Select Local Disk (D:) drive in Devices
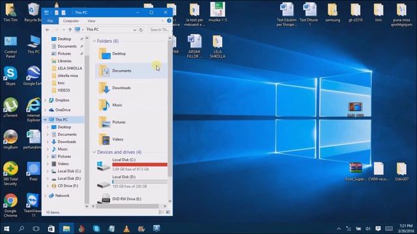417x234 pixels. [x=132, y=182]
